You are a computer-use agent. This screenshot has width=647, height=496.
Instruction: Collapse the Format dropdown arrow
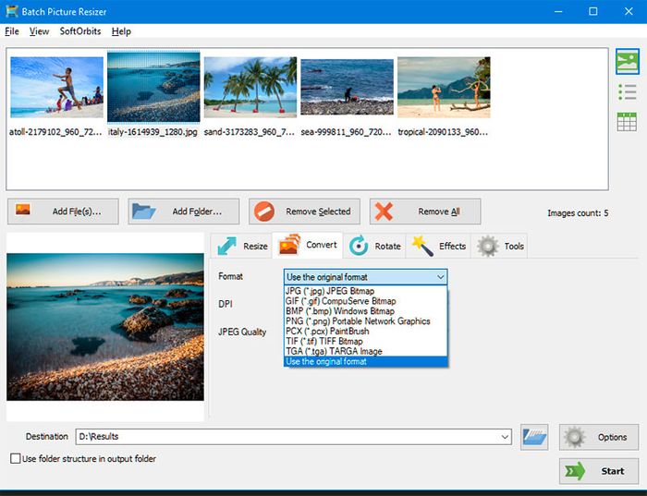(x=439, y=277)
